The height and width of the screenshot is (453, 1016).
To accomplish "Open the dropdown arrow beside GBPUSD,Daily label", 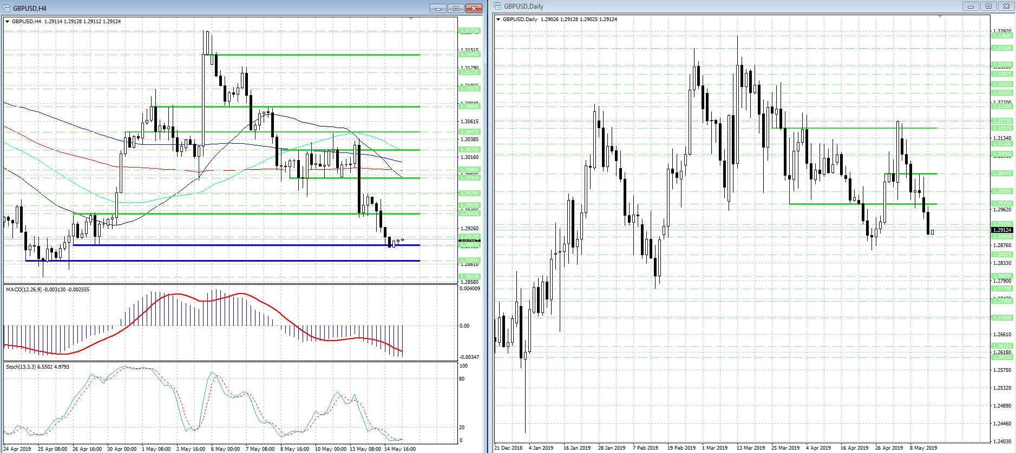I will point(498,19).
